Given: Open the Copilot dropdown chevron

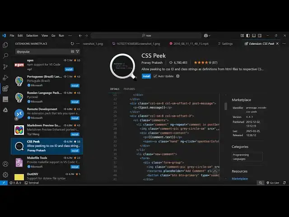Looking at the screenshot, I should [210, 36].
